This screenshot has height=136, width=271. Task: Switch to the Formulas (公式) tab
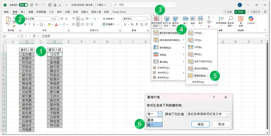click(x=52, y=12)
